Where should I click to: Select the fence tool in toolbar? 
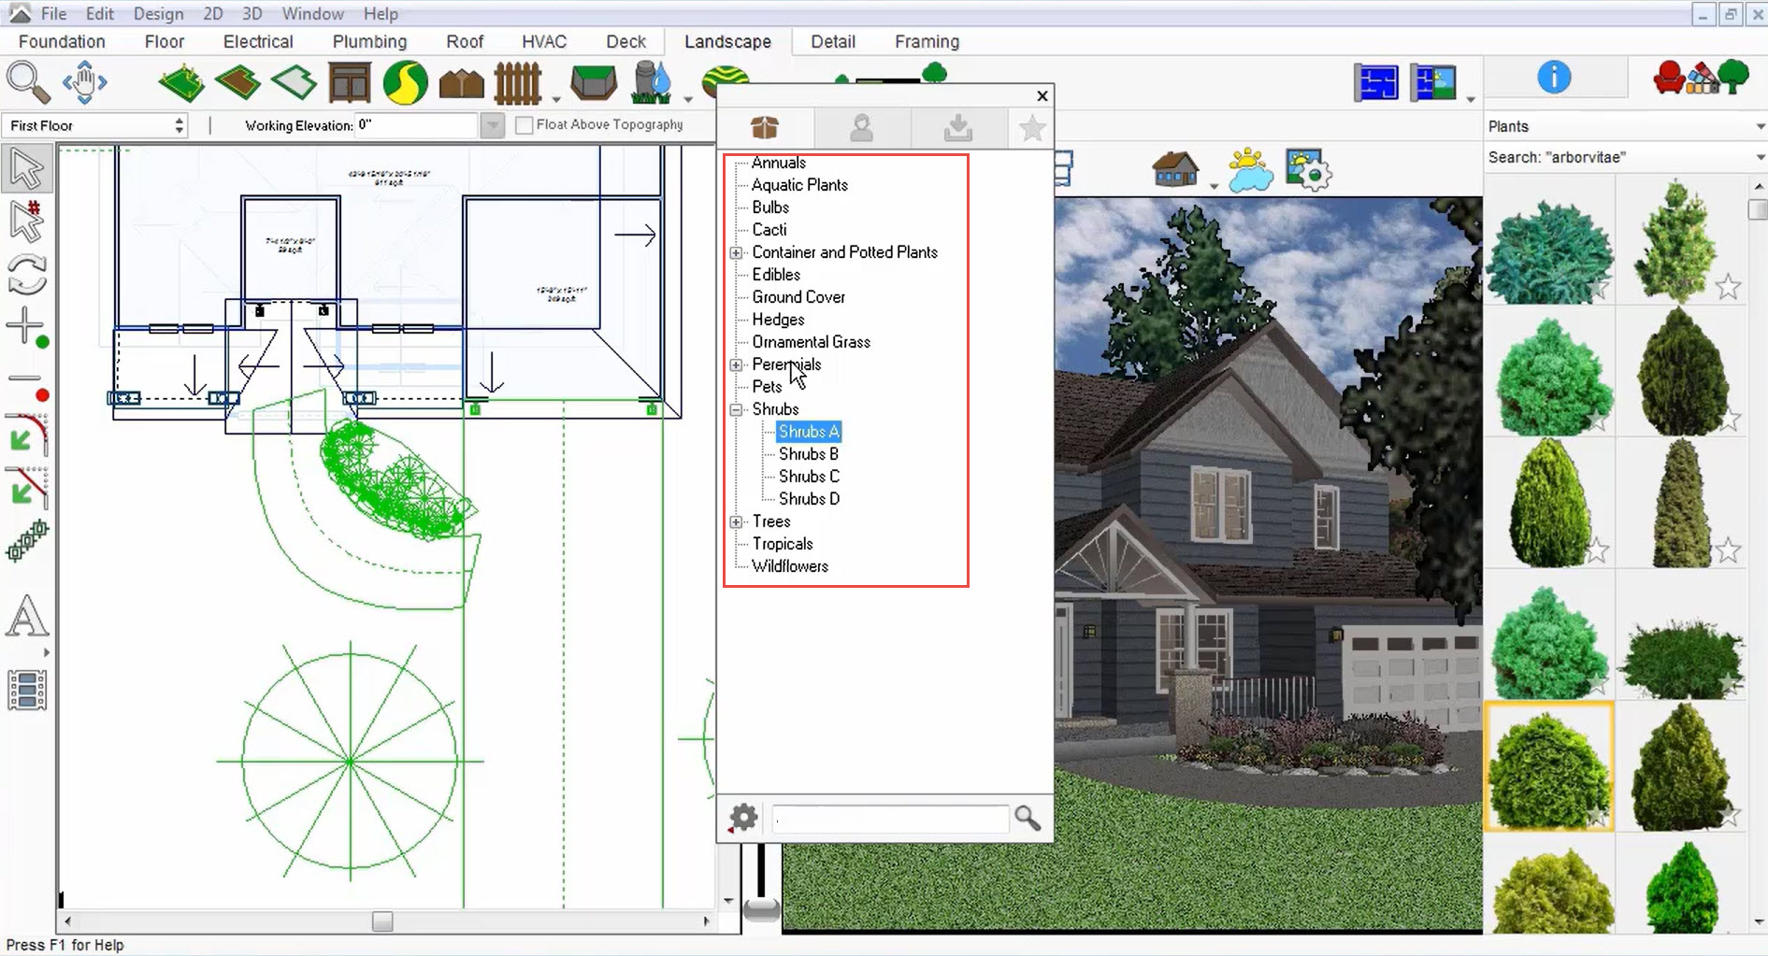point(517,83)
